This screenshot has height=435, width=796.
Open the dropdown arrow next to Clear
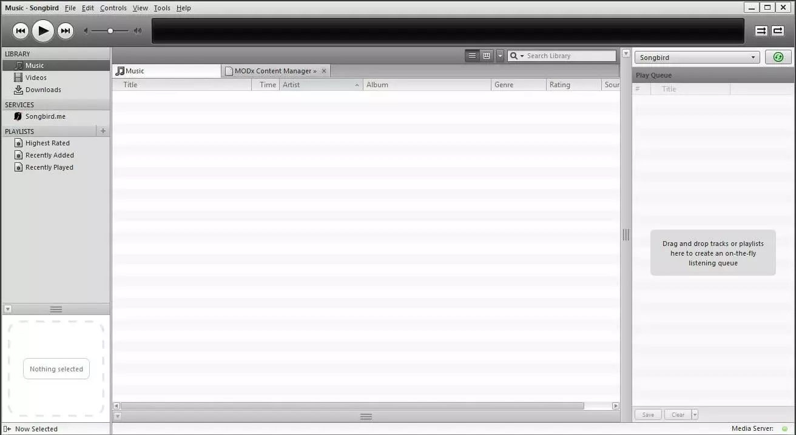click(695, 415)
